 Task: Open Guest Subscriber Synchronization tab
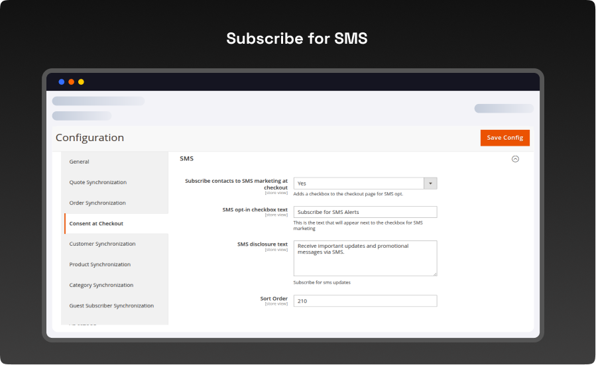[x=111, y=305]
